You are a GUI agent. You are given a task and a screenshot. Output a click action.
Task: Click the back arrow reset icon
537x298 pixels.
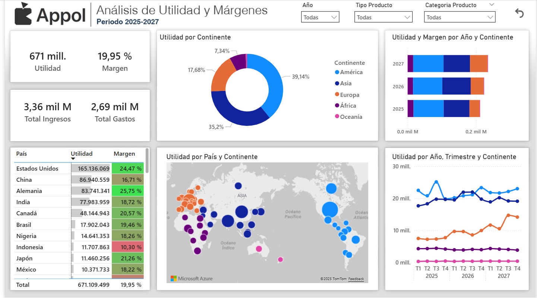[x=519, y=13]
